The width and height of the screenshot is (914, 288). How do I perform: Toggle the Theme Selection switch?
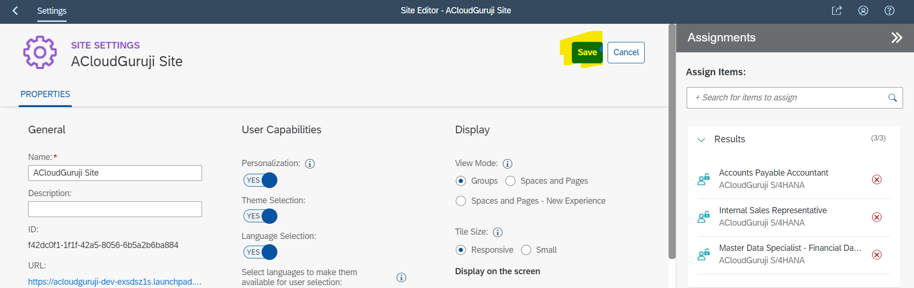point(260,216)
